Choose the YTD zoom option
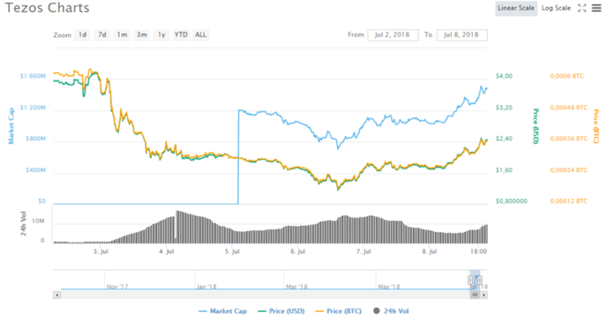Viewport: 614px width, 321px height. tap(181, 35)
